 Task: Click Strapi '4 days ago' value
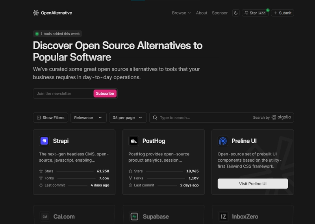coord(100,185)
